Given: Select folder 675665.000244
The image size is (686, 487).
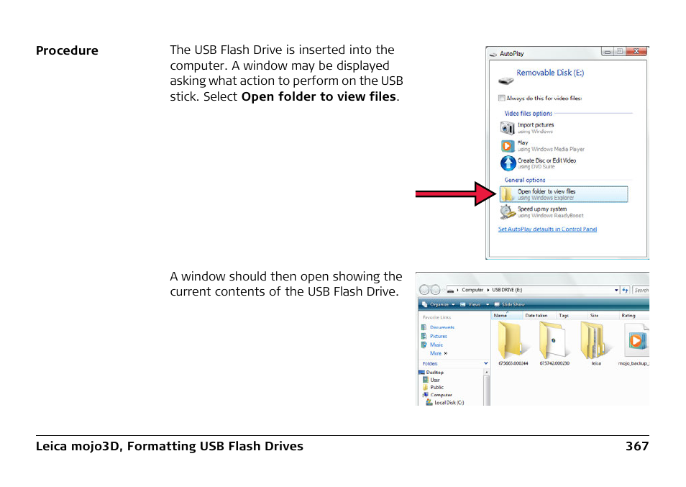Looking at the screenshot, I should (513, 343).
